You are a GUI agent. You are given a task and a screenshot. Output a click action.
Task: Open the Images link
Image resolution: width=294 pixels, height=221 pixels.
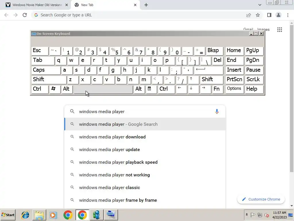pyautogui.click(x=263, y=30)
